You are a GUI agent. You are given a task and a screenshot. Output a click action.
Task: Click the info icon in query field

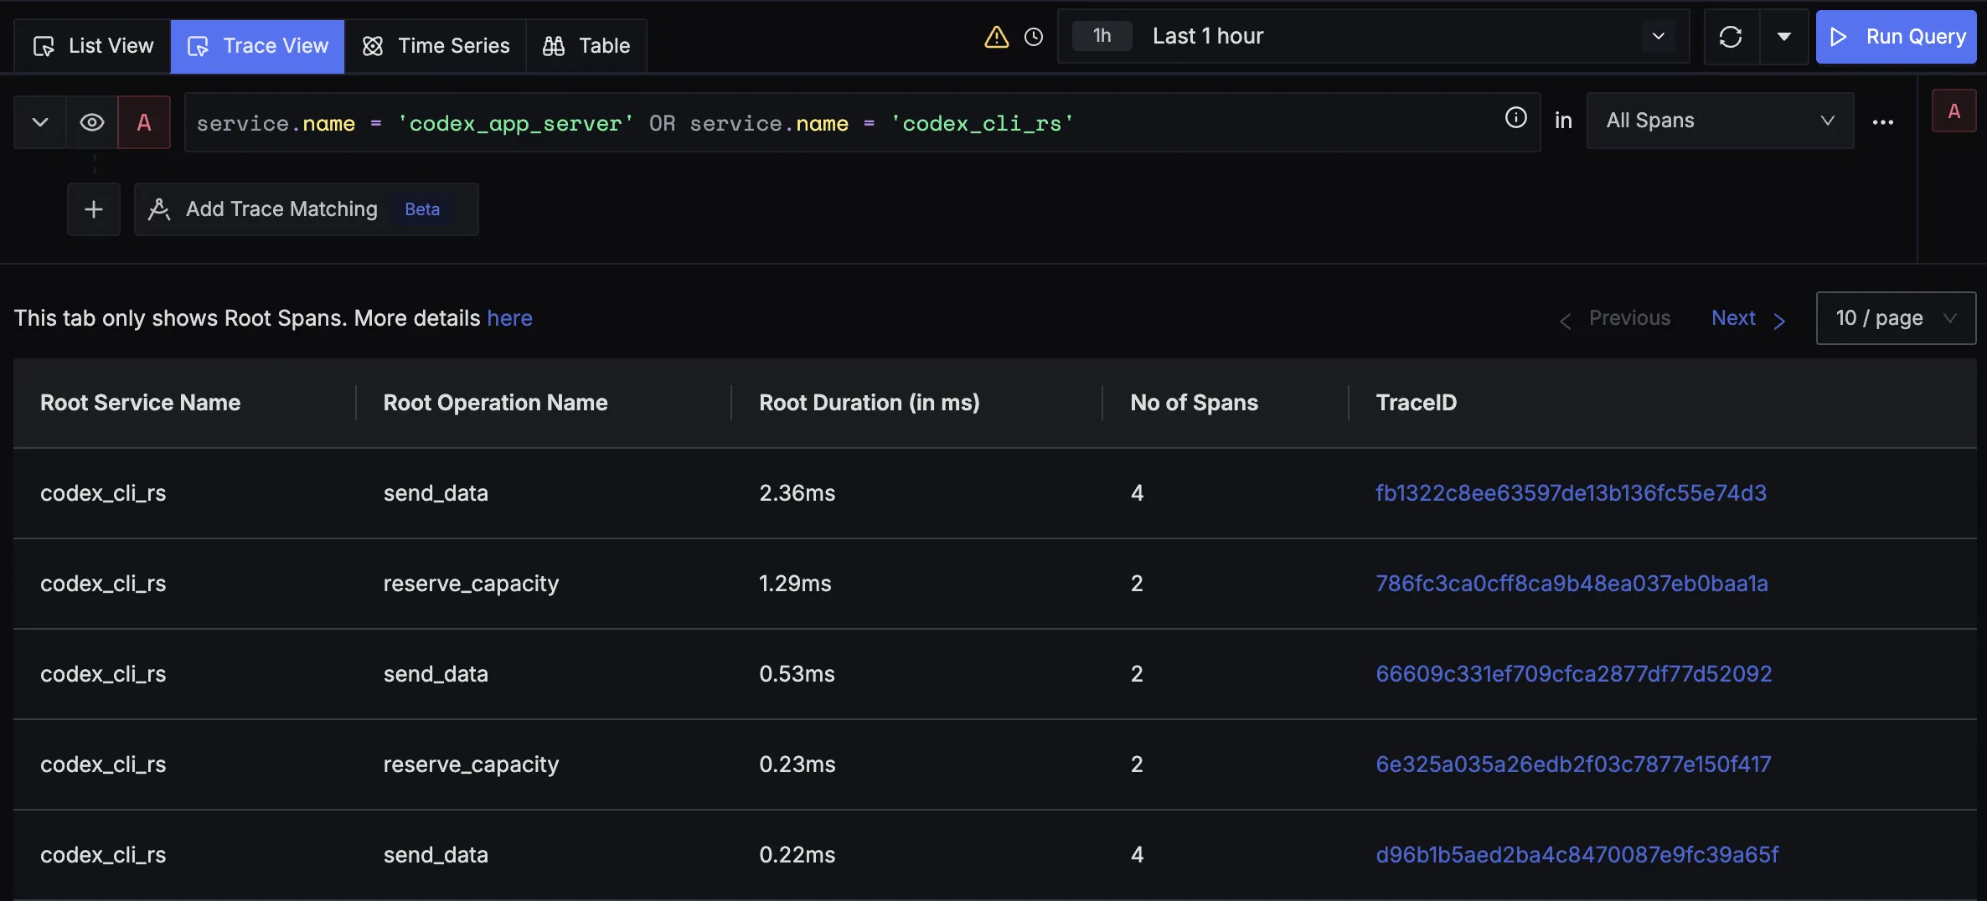[1515, 118]
